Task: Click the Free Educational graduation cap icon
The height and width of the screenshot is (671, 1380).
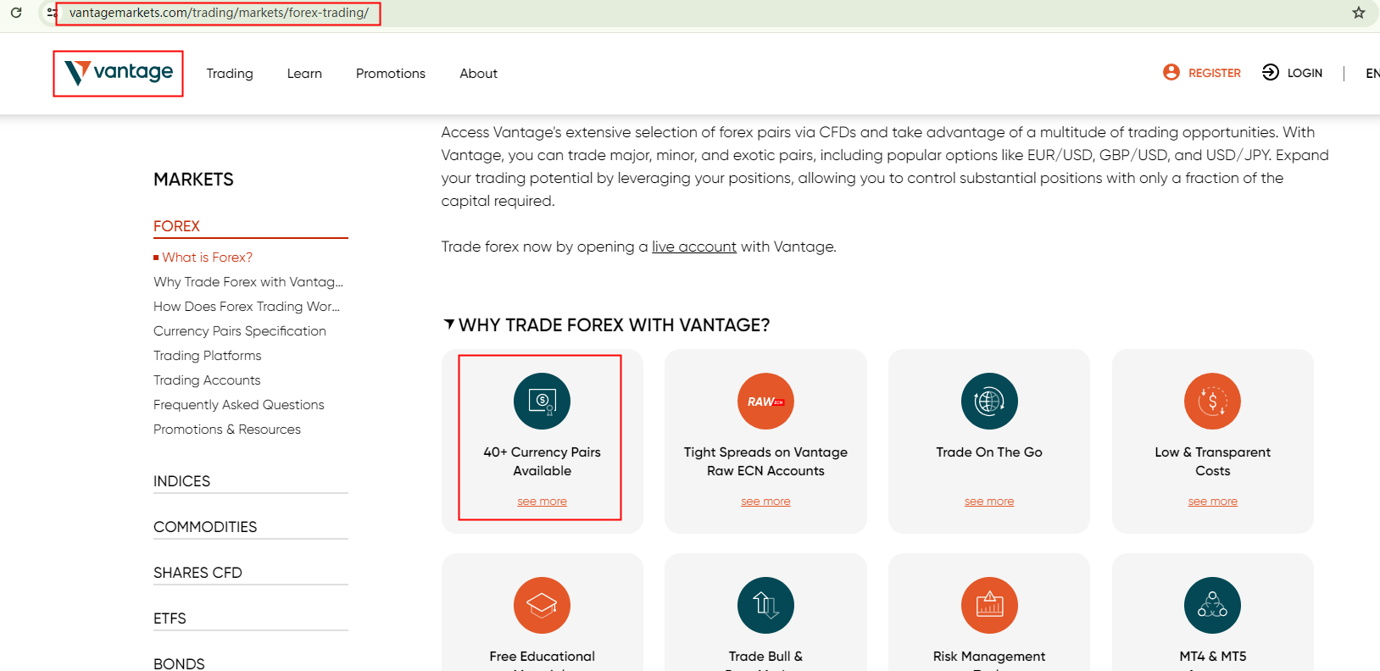Action: 542,605
